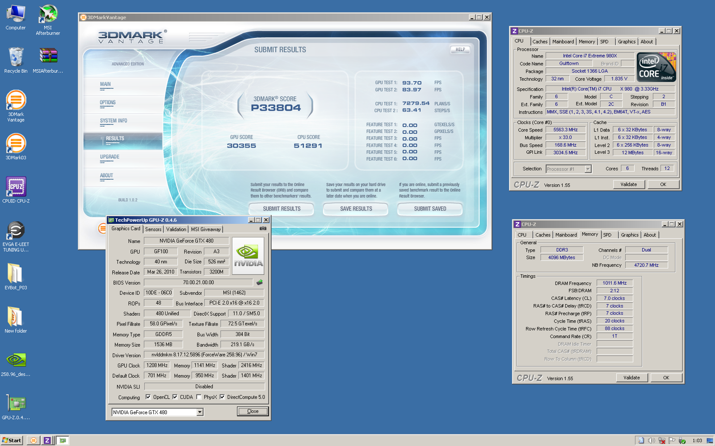Click the Intel Core i7 logo in CPU-Z
This screenshot has height=446, width=715.
[x=656, y=67]
